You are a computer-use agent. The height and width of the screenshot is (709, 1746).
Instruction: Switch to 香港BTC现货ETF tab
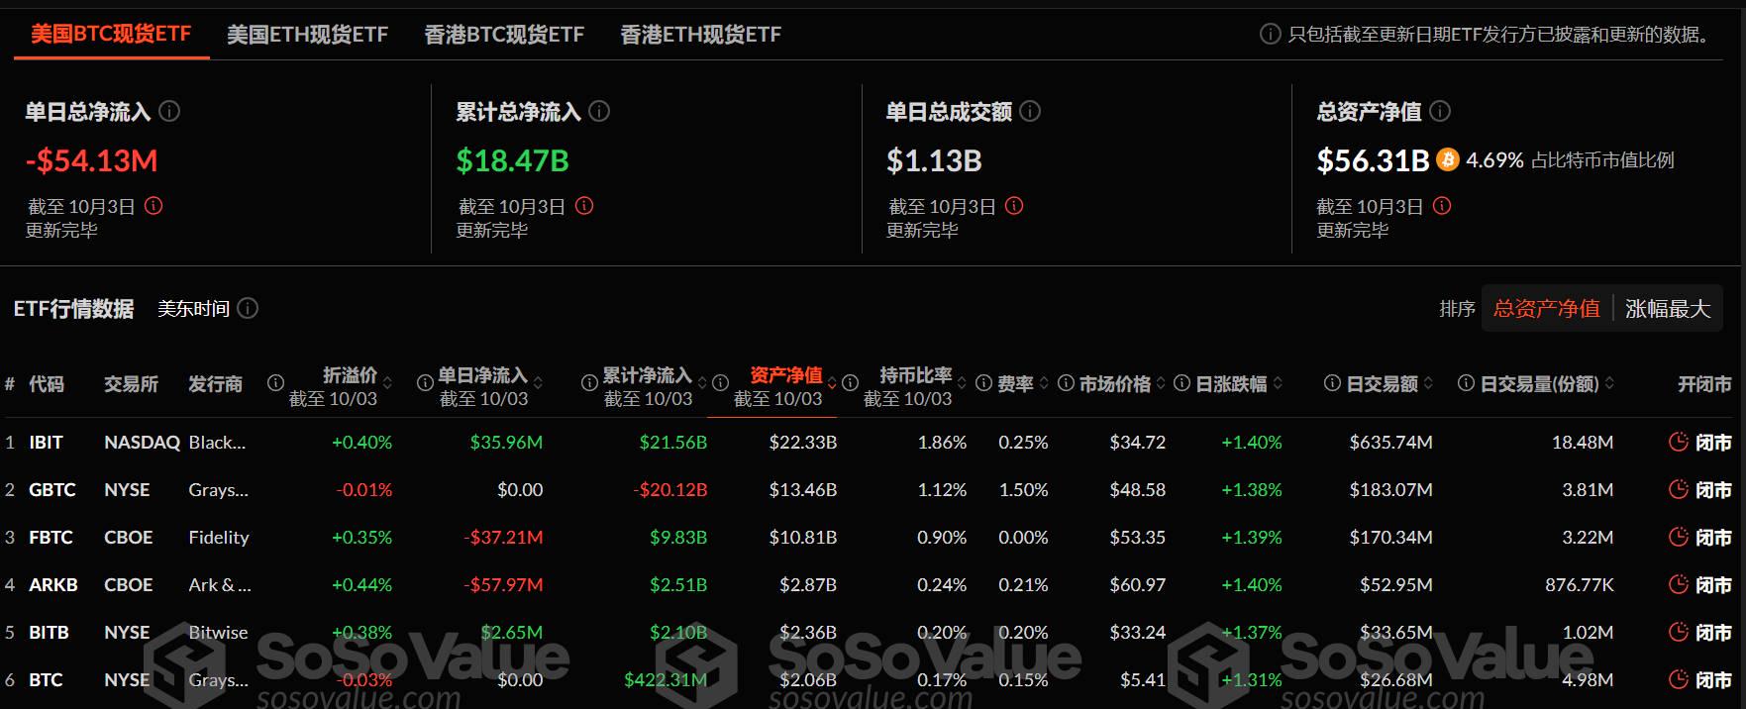coord(504,35)
